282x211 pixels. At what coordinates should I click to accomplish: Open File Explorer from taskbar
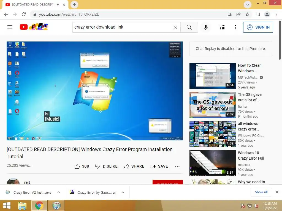pos(22,206)
